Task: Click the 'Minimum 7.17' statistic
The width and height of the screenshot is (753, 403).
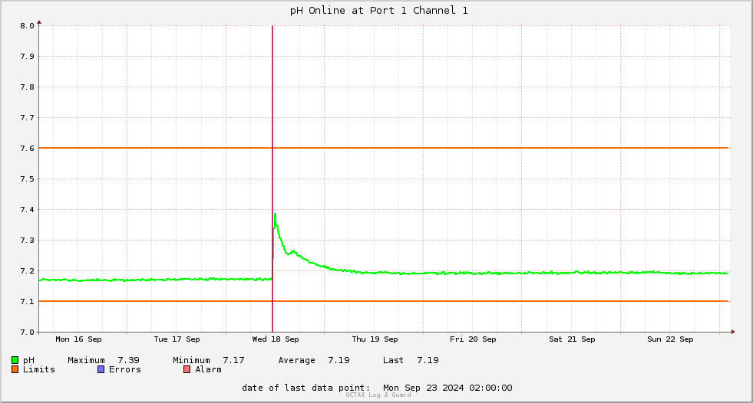Action: 209,360
